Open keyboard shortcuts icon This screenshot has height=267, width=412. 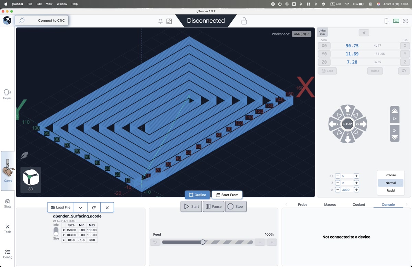(396, 21)
